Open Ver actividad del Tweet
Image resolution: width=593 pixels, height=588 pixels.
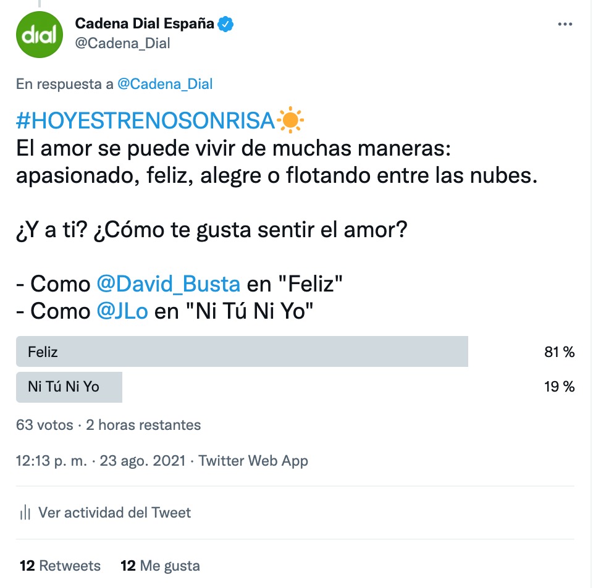click(x=114, y=513)
